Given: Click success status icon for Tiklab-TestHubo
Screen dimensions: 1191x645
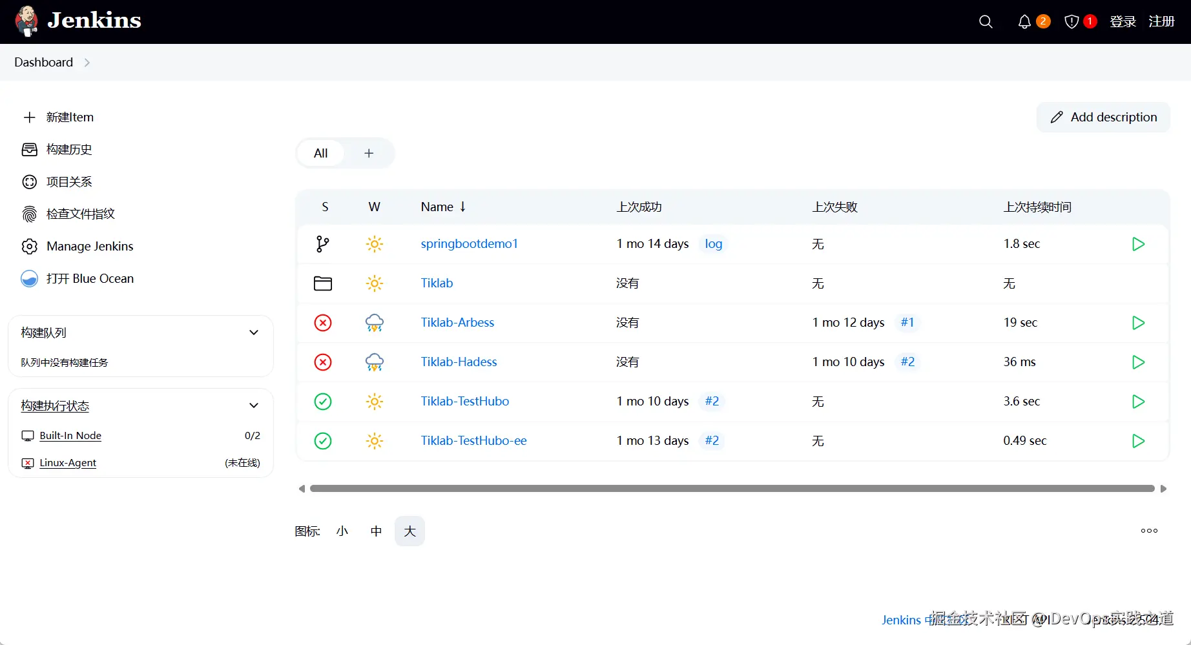Looking at the screenshot, I should click(323, 402).
